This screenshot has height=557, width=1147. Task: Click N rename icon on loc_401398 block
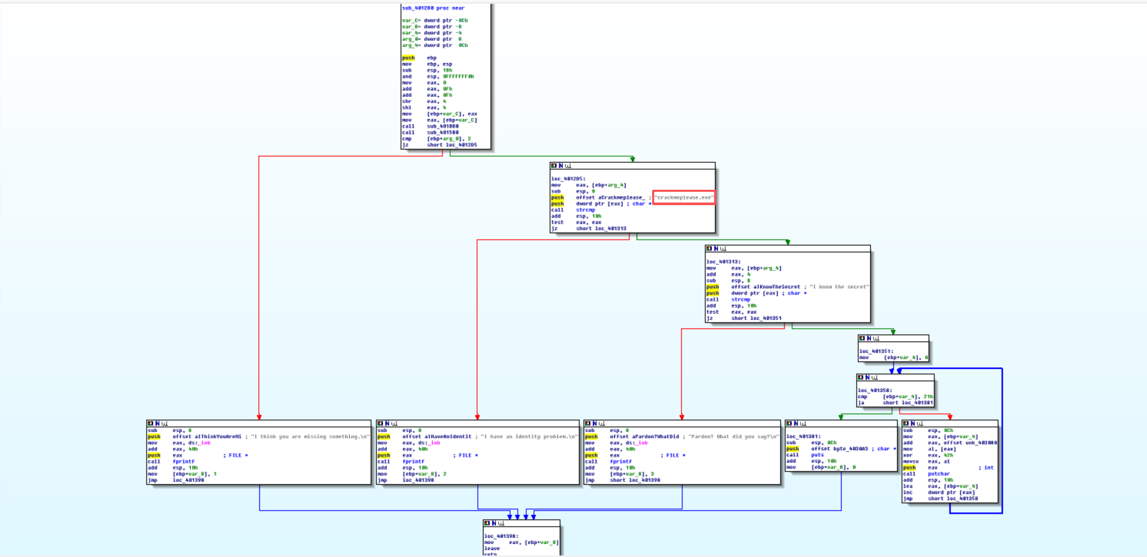pyautogui.click(x=494, y=523)
